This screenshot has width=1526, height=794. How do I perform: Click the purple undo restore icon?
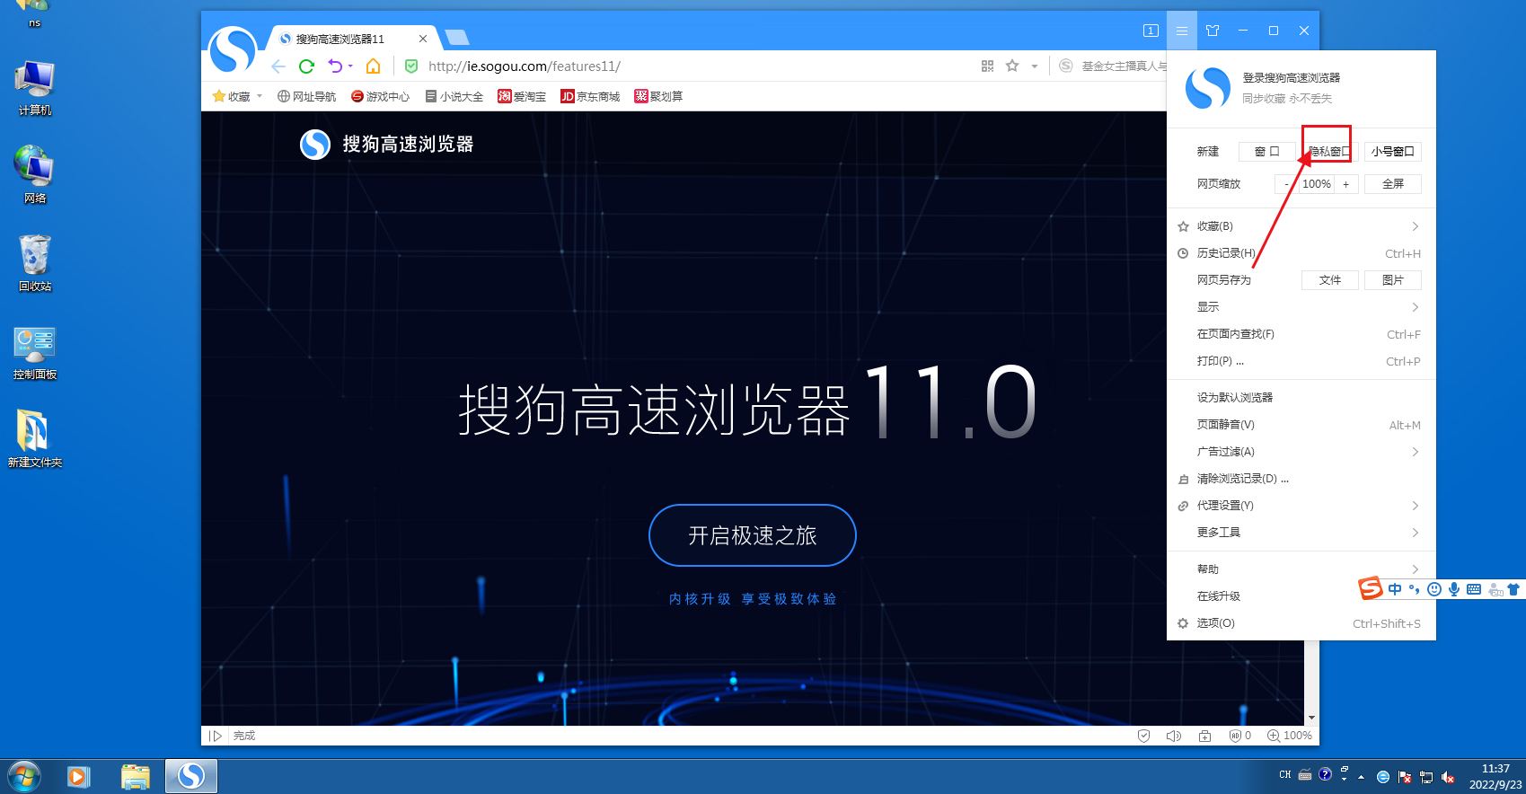point(336,66)
